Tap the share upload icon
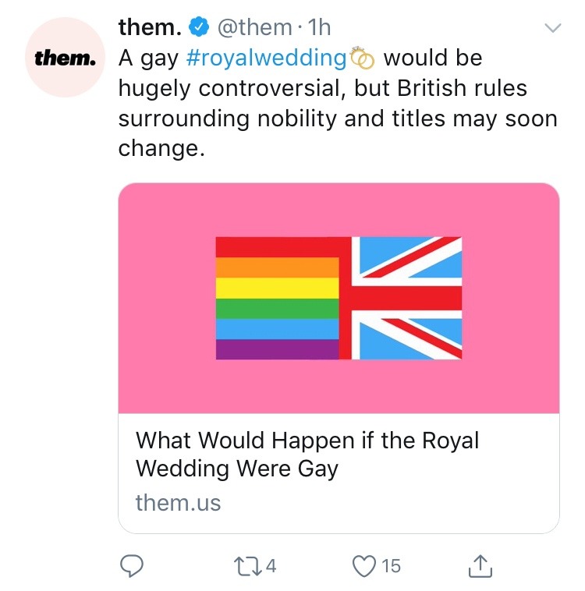 click(480, 566)
